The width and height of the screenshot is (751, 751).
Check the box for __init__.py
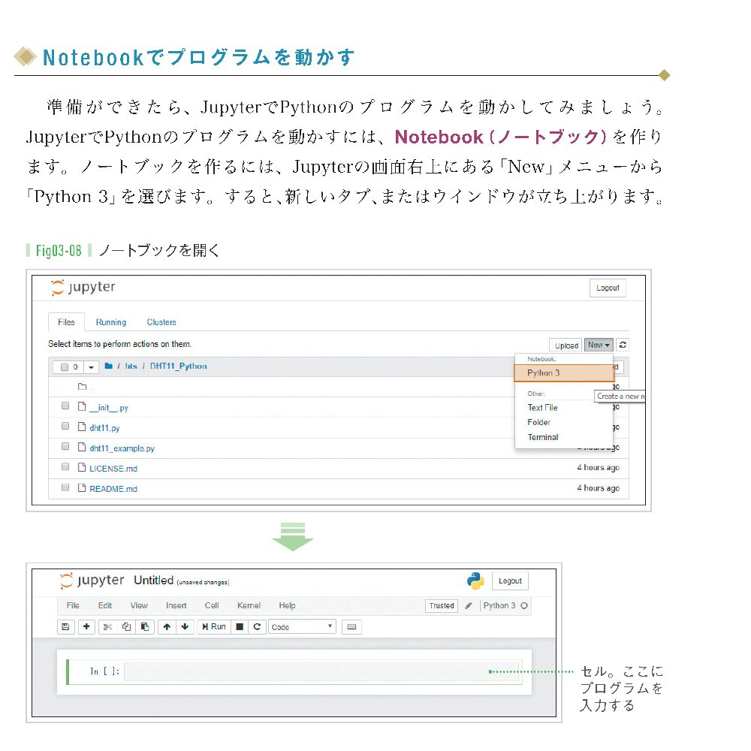[65, 406]
